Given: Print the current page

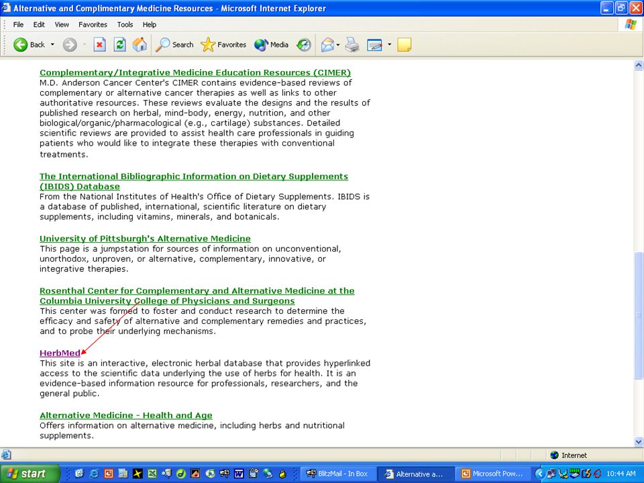Looking at the screenshot, I should pos(352,44).
